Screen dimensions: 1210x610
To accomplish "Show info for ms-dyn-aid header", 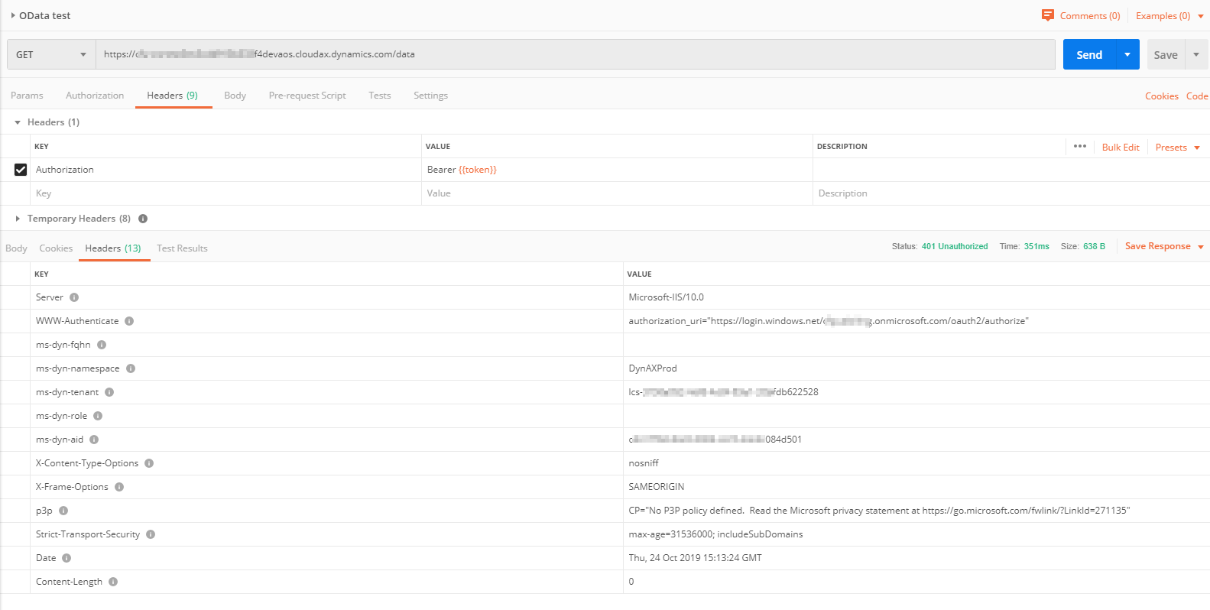I will pos(94,440).
